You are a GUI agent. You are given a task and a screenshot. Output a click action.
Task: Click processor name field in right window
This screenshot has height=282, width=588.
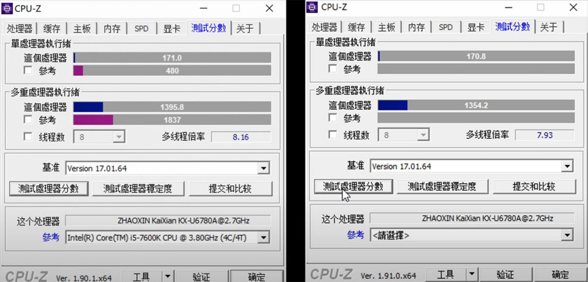[472, 218]
